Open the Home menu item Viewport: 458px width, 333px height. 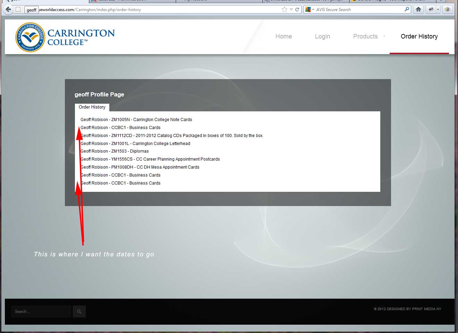click(283, 36)
